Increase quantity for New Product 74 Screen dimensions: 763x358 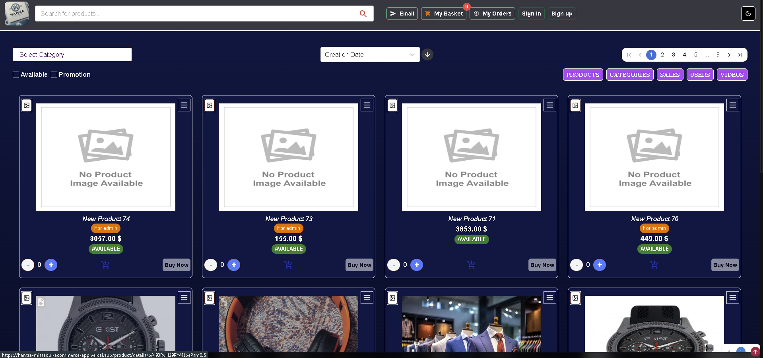click(x=51, y=265)
